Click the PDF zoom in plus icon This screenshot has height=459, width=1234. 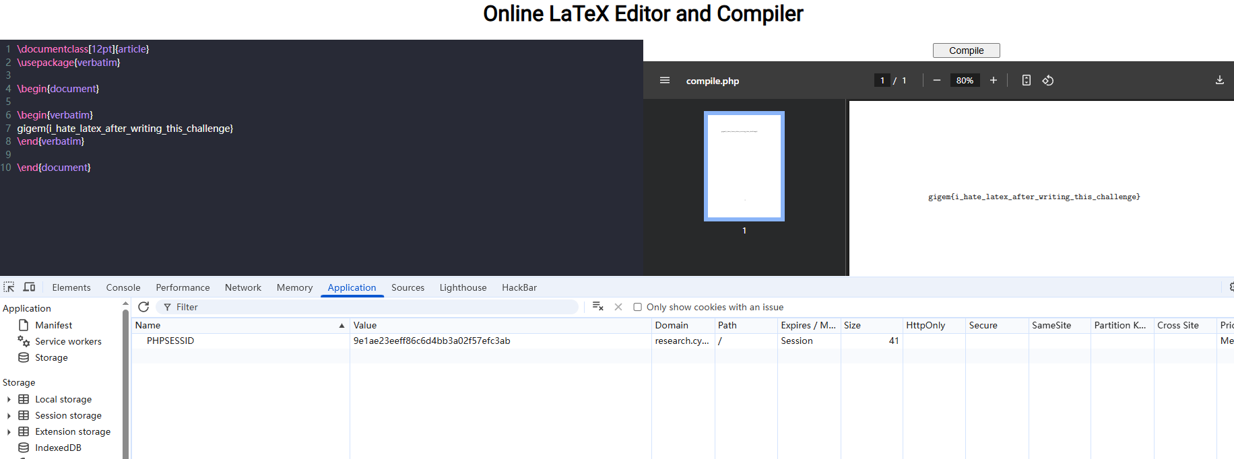993,81
